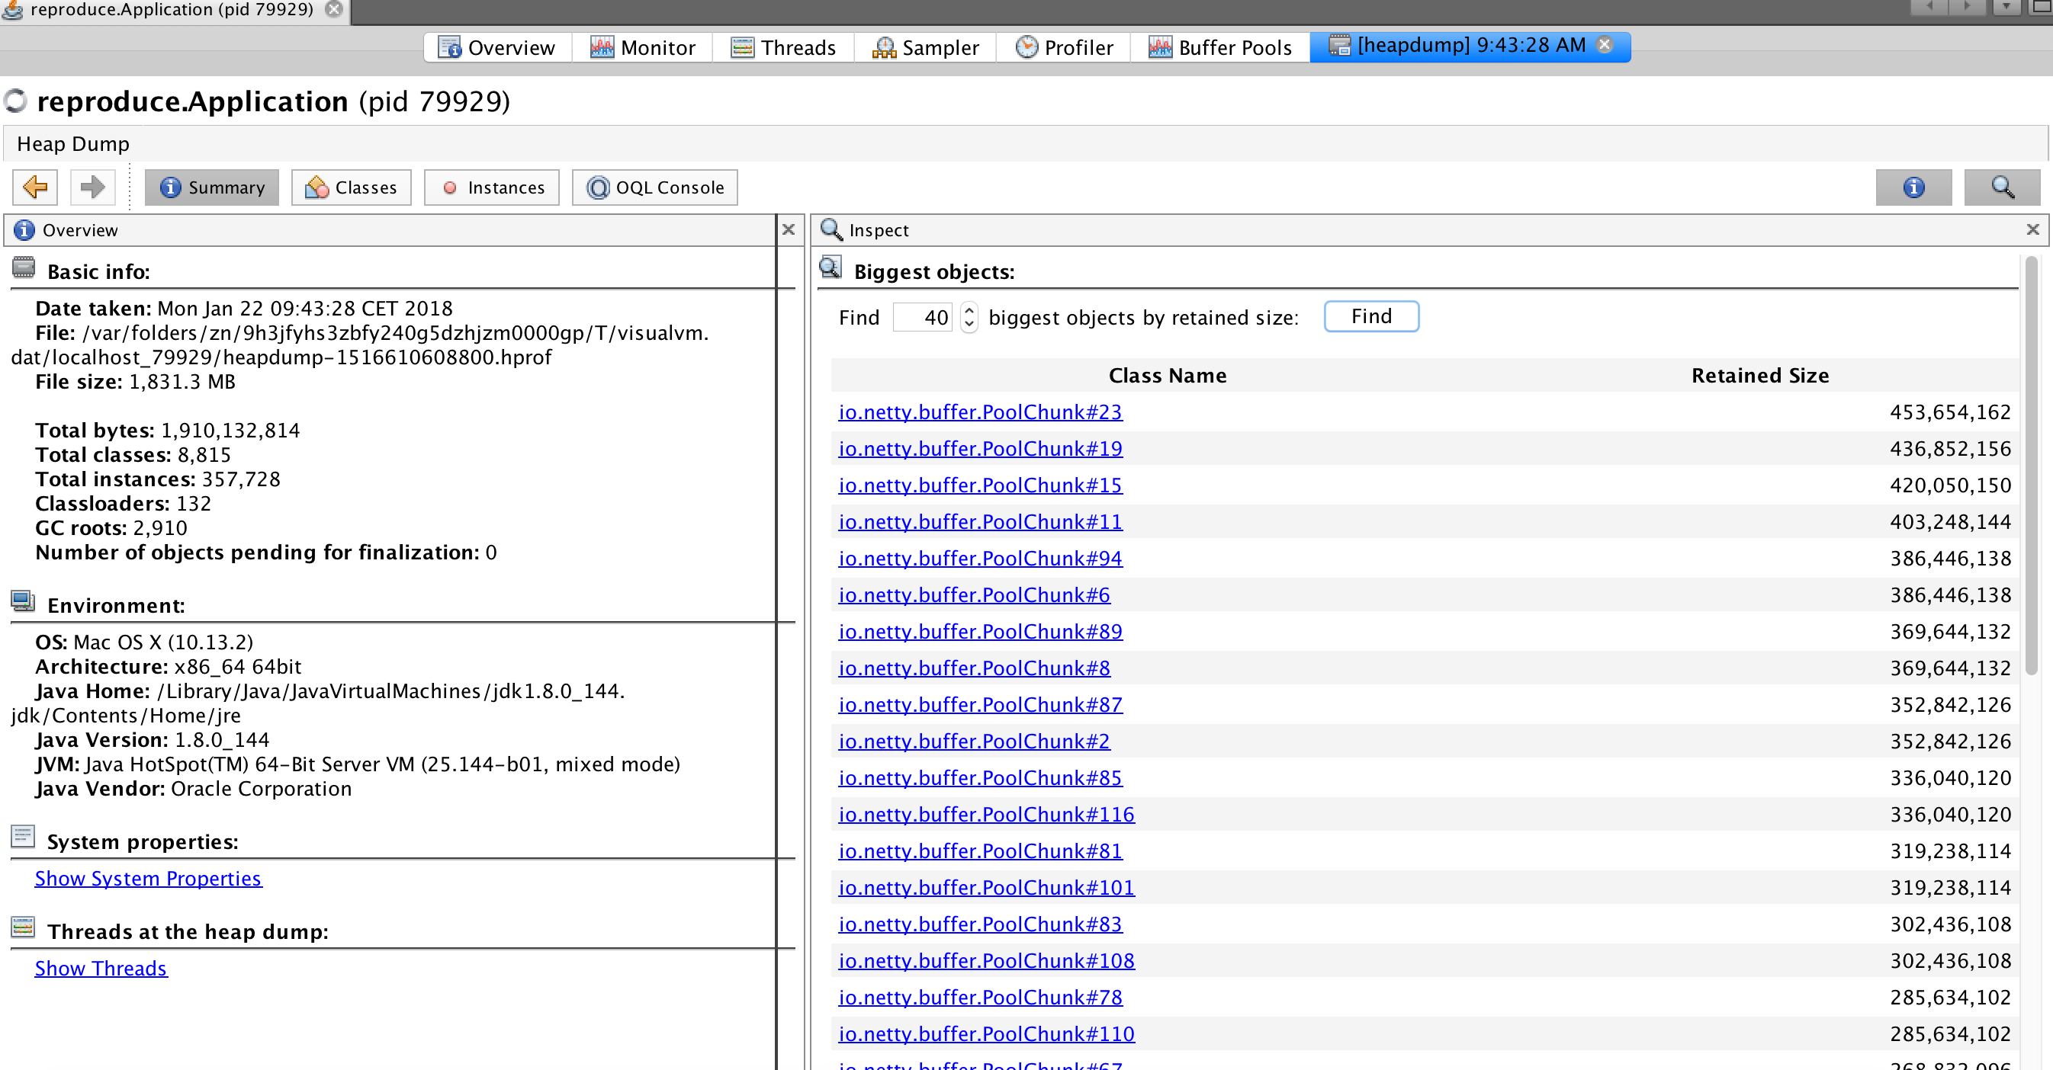Click the back navigation arrow
This screenshot has width=2053, height=1070.
tap(34, 187)
